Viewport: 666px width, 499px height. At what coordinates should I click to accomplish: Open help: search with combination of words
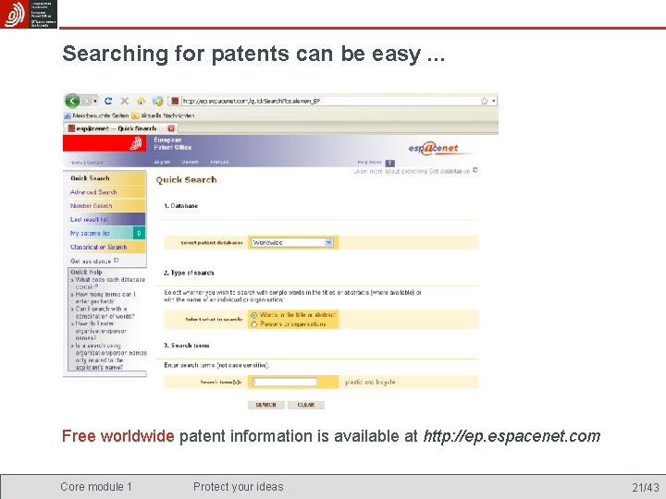point(105,312)
